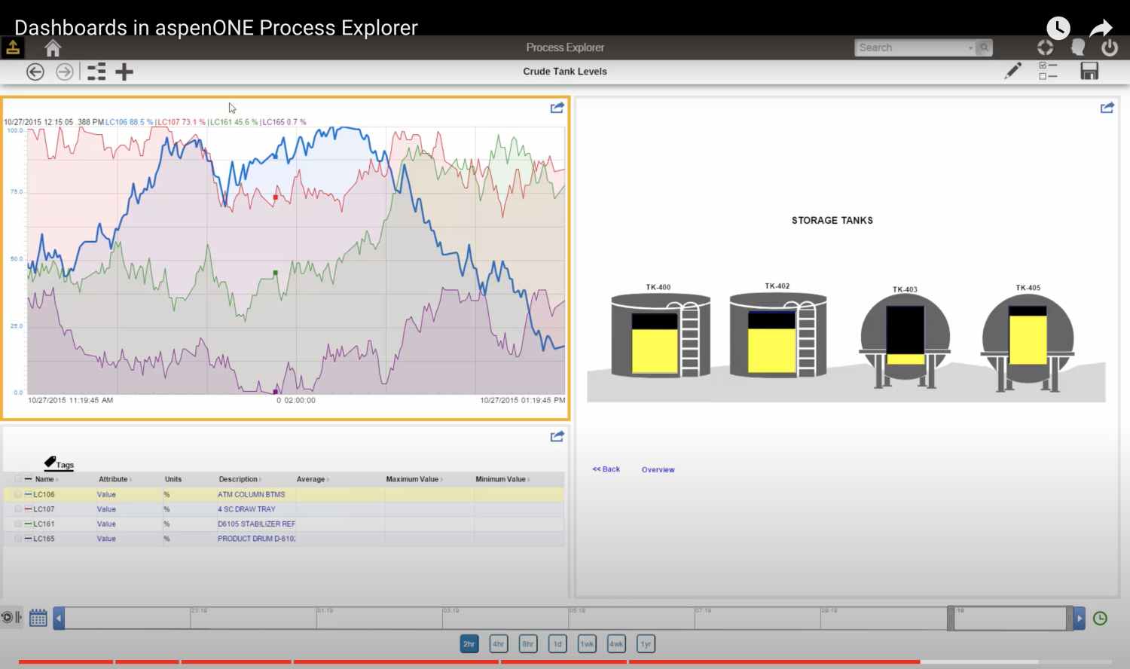Expand the Description column header menu

tap(261, 479)
